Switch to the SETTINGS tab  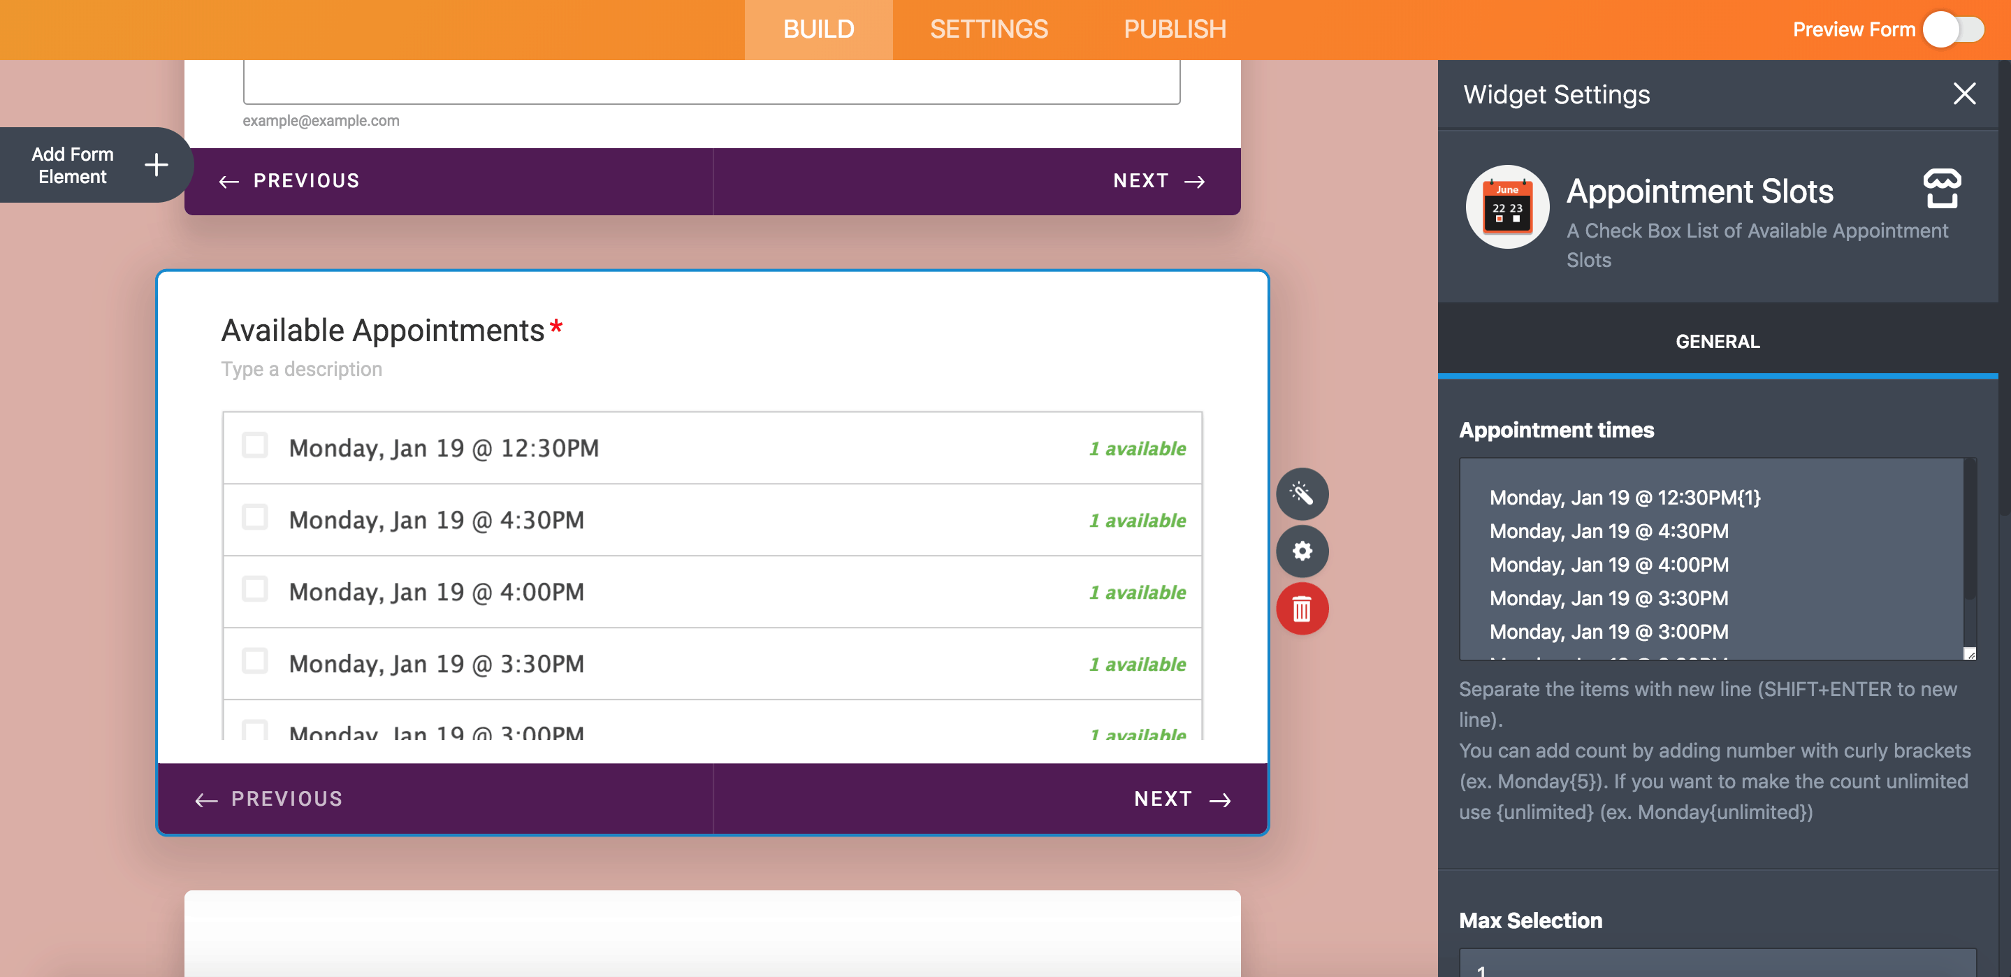[988, 29]
